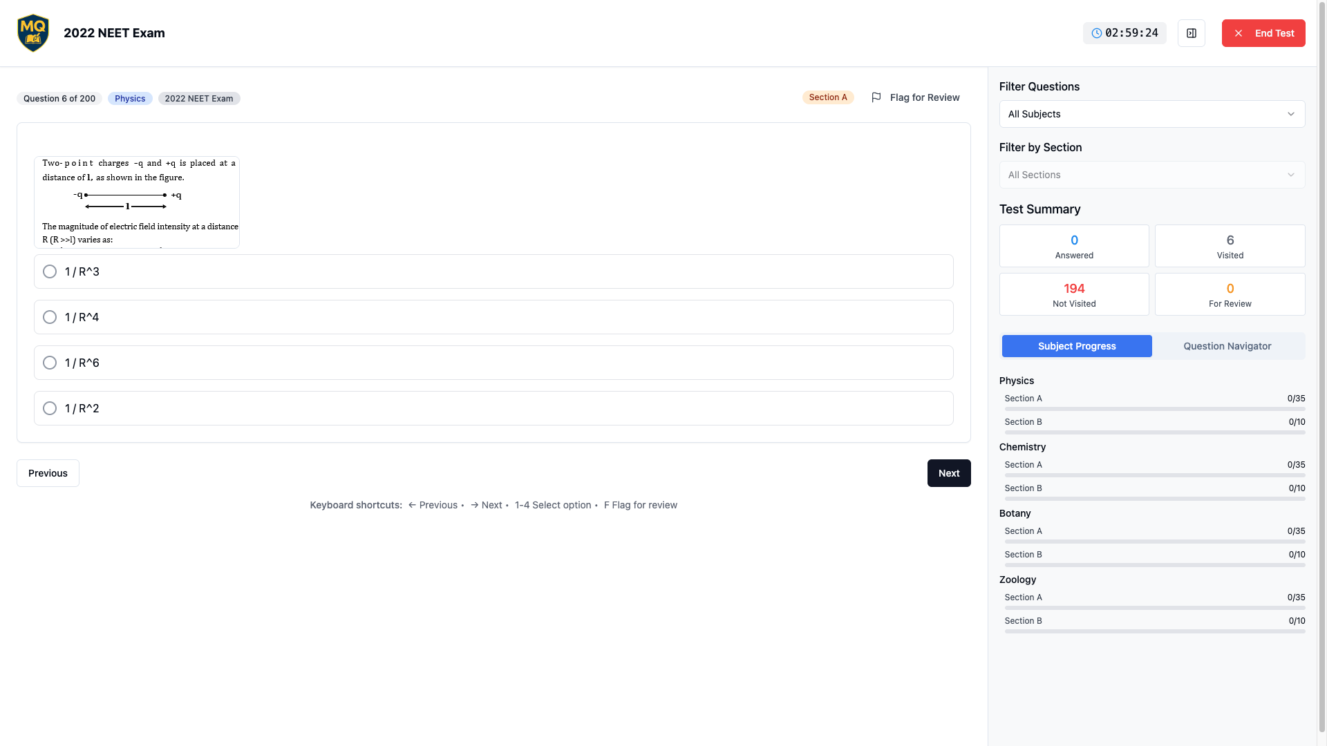Select option 1 / R^3
1327x746 pixels.
pyautogui.click(x=50, y=271)
